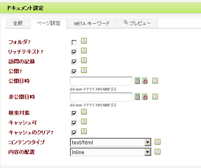The image size is (201, 168).
Task: Uncheck the リッチテキスト? checkbox
Action: coord(74,52)
